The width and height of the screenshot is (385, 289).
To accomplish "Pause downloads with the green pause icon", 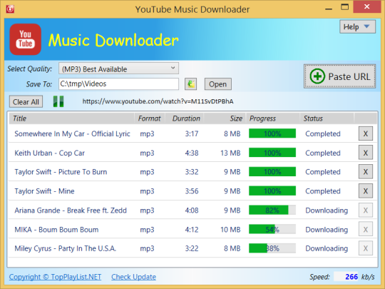I will 58,101.
